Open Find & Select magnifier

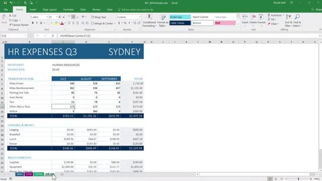(x=297, y=21)
